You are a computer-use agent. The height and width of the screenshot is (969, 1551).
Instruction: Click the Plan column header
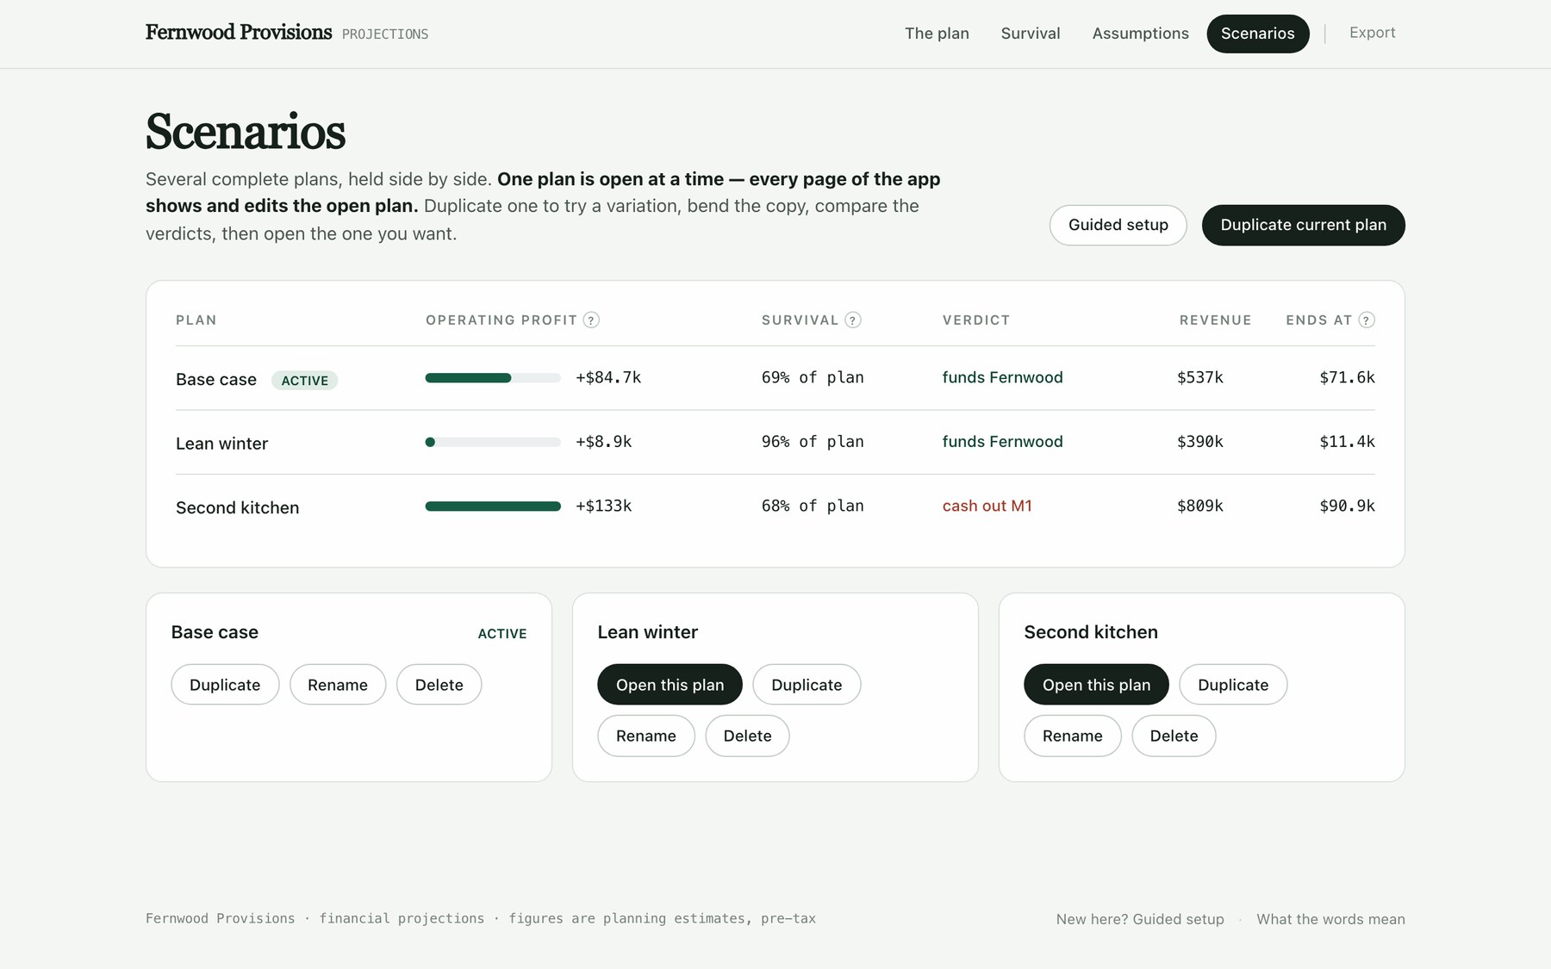(x=196, y=320)
